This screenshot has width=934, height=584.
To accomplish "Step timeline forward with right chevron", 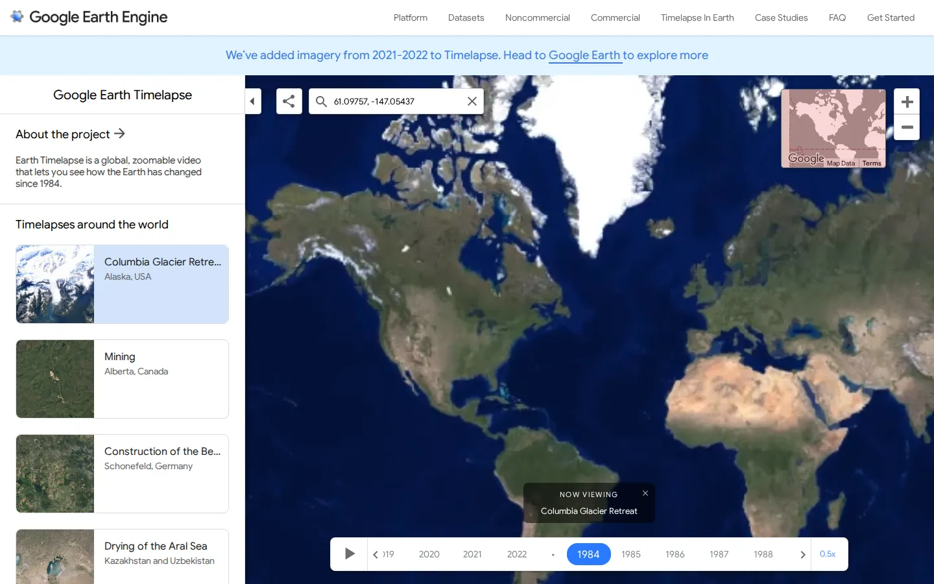I will [802, 554].
